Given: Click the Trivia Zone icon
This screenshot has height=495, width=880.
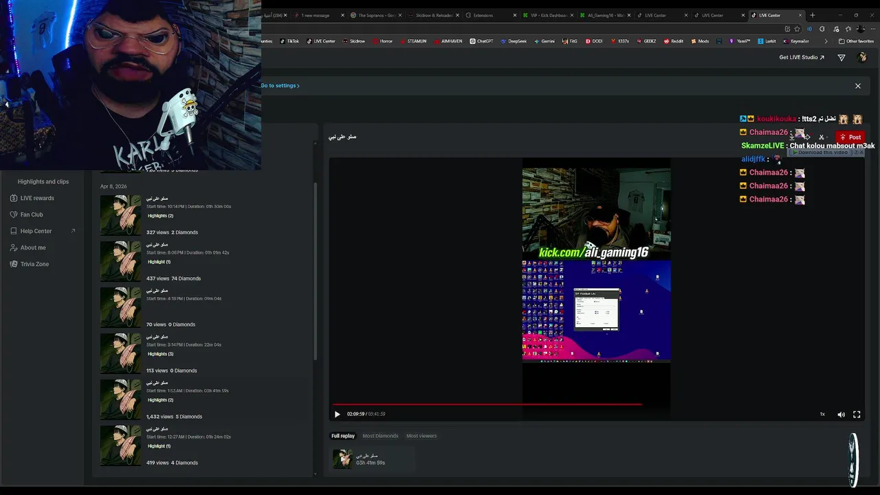Looking at the screenshot, I should [14, 264].
